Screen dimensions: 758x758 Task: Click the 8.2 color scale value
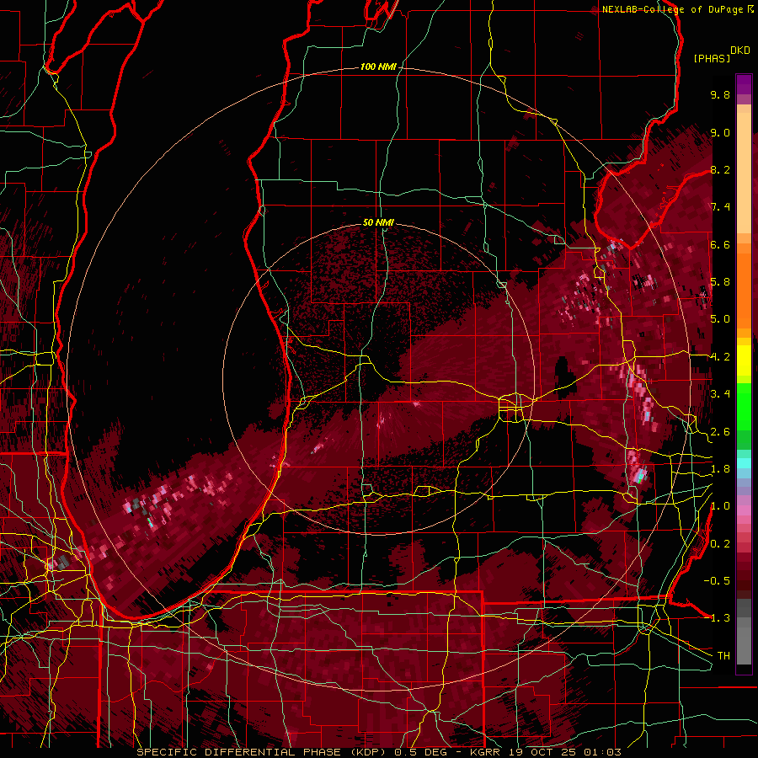coord(720,169)
